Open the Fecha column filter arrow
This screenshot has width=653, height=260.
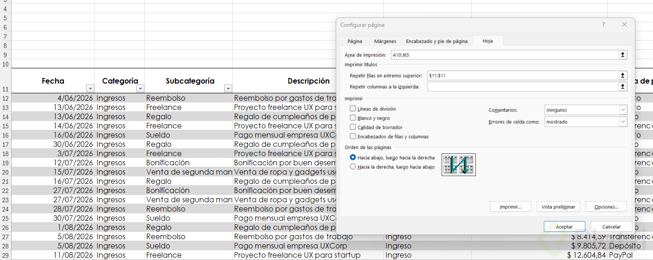(90, 89)
